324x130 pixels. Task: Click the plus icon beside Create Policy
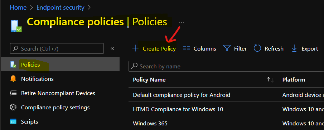pyautogui.click(x=136, y=48)
